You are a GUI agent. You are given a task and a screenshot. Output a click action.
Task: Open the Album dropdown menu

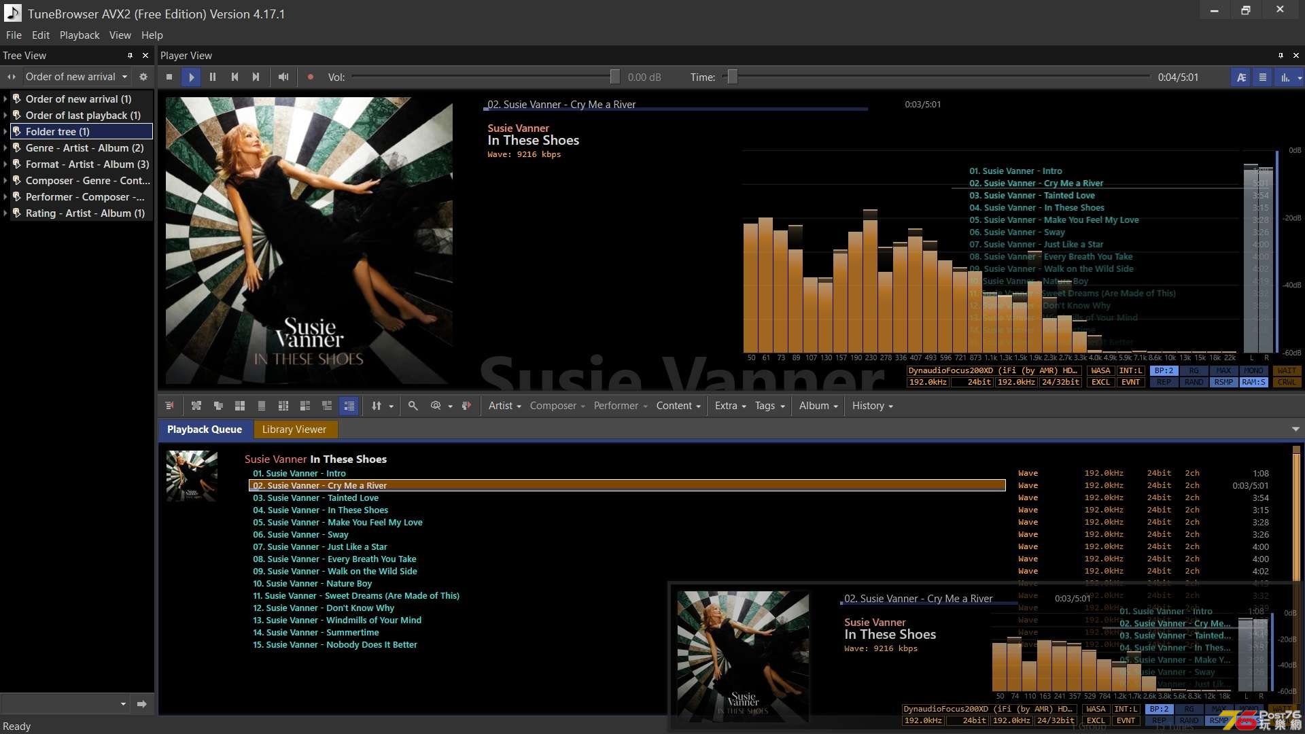coord(818,406)
